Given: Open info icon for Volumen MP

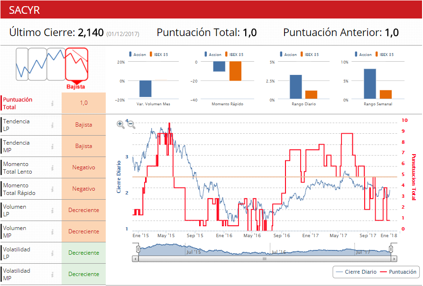Looking at the screenshot, I should click(52, 231).
